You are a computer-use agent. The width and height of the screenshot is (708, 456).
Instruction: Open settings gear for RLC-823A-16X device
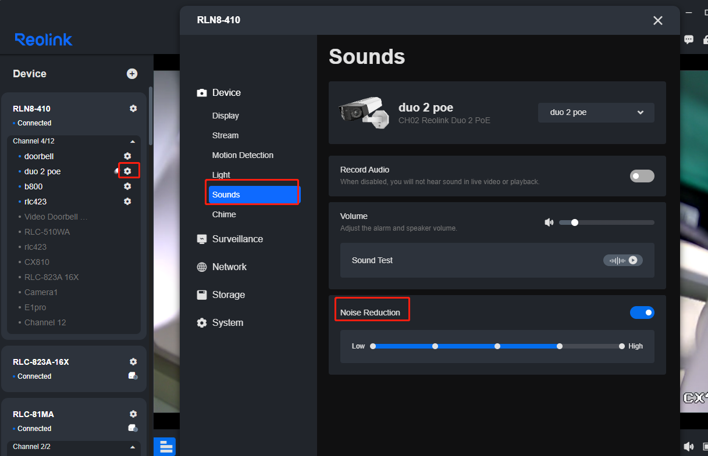[133, 362]
